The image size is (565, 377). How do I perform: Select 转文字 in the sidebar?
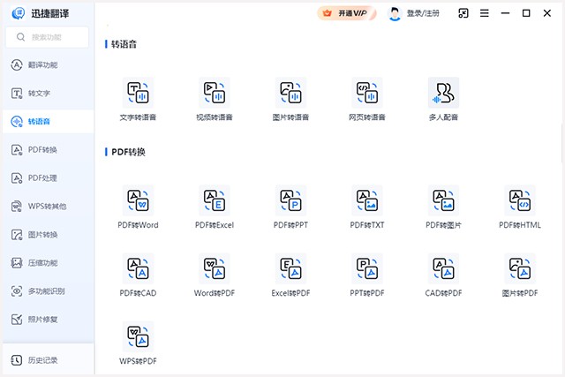click(x=49, y=94)
